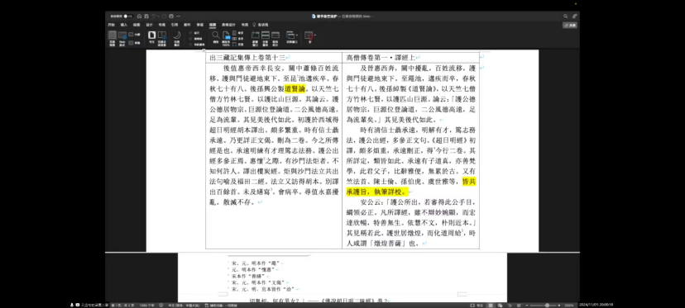This screenshot has height=308, width=685.
Task: Open the ellipsis more-commands menu in title bar
Action: [x=178, y=17]
